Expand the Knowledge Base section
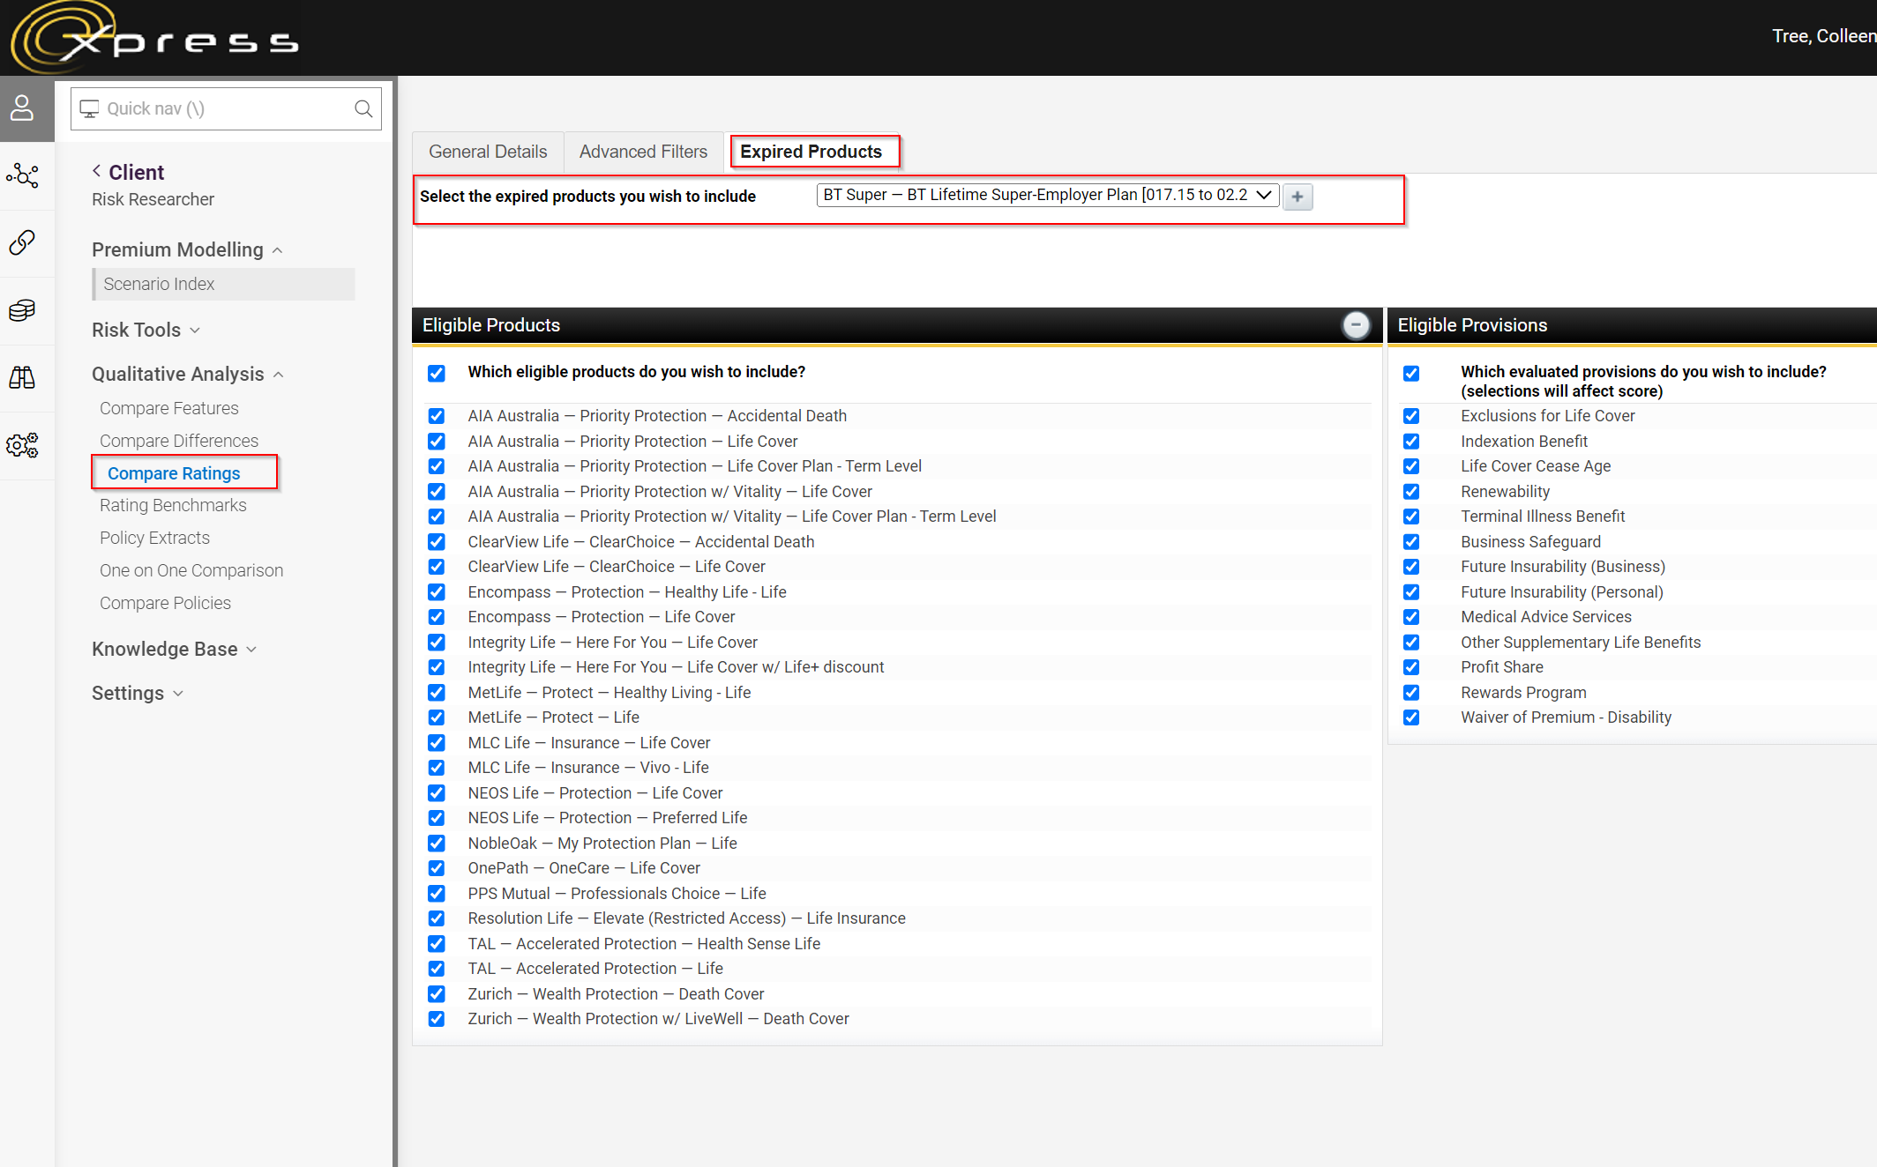1877x1167 pixels. tap(175, 649)
